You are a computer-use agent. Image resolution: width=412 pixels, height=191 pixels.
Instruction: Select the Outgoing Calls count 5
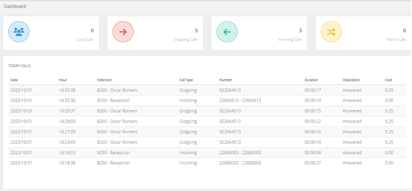(x=196, y=30)
